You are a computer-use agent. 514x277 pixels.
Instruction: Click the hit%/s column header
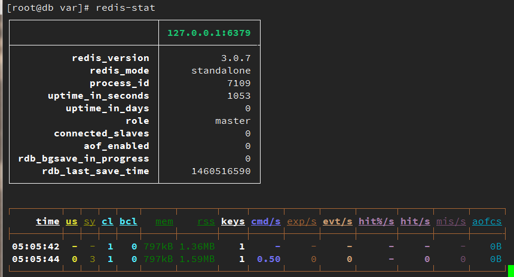click(x=377, y=221)
